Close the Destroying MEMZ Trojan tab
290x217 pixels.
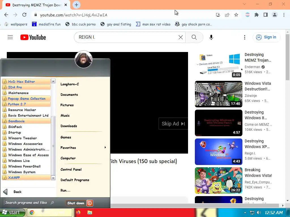(66, 5)
